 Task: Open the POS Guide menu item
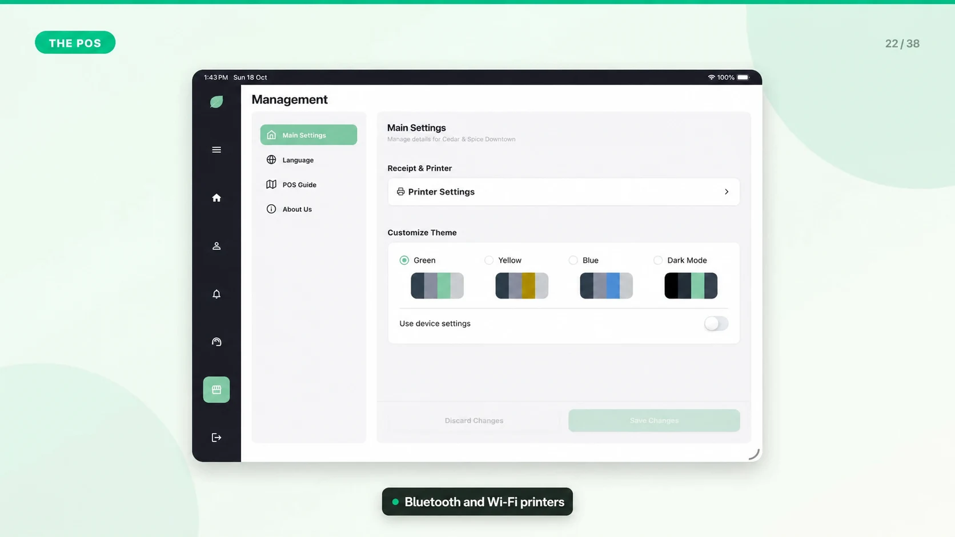[x=308, y=184]
